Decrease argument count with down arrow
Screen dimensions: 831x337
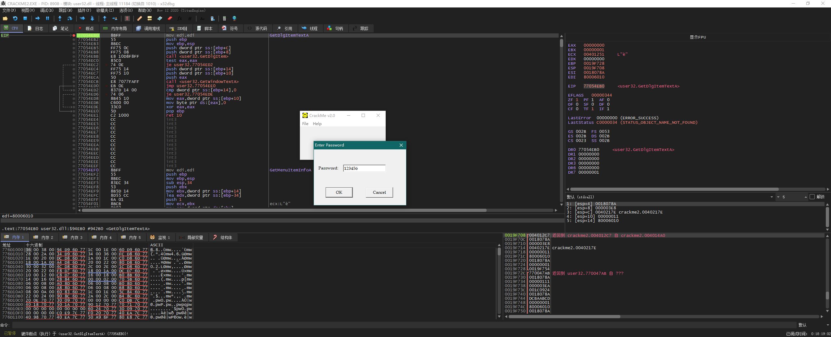click(778, 197)
